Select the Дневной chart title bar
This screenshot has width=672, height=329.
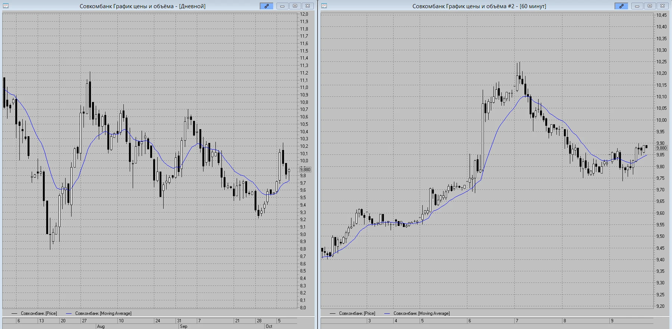click(x=142, y=6)
